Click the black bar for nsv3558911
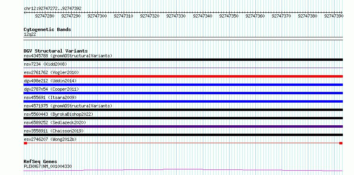The image size is (354, 175). click(x=183, y=135)
